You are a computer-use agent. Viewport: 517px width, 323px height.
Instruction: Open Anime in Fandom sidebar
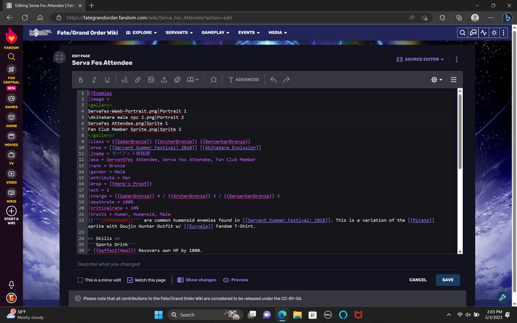(x=11, y=120)
